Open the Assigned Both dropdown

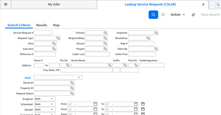tap(45, 99)
